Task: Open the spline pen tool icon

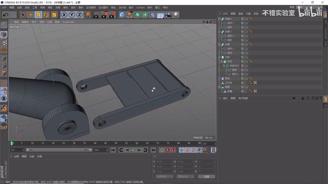Action: (x=130, y=15)
